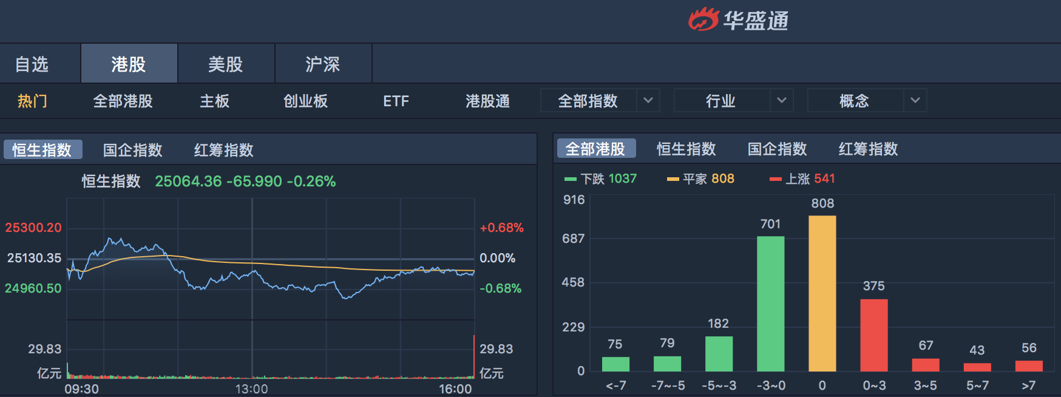This screenshot has height=397, width=1061.
Task: Show 恒生指数 distribution in right panel
Action: [x=686, y=149]
